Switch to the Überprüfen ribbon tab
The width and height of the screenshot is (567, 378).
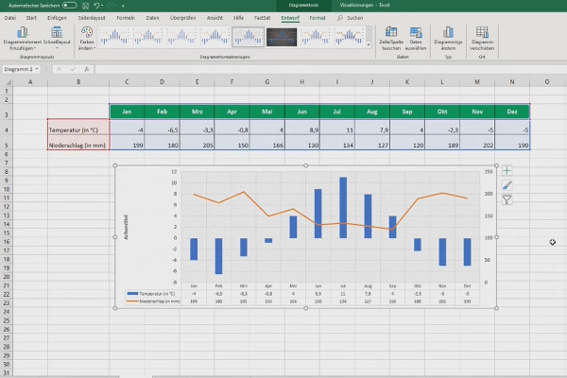[x=182, y=18]
